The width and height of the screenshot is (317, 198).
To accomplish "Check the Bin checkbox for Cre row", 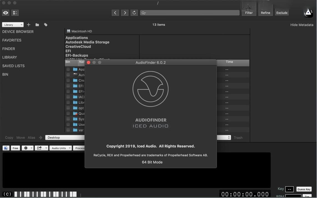I will tap(68, 80).
